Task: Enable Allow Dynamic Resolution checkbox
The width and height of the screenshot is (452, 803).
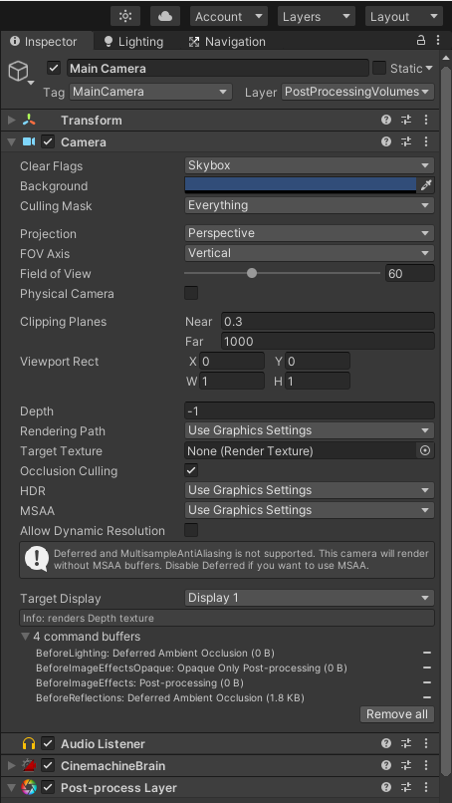Action: click(x=191, y=530)
